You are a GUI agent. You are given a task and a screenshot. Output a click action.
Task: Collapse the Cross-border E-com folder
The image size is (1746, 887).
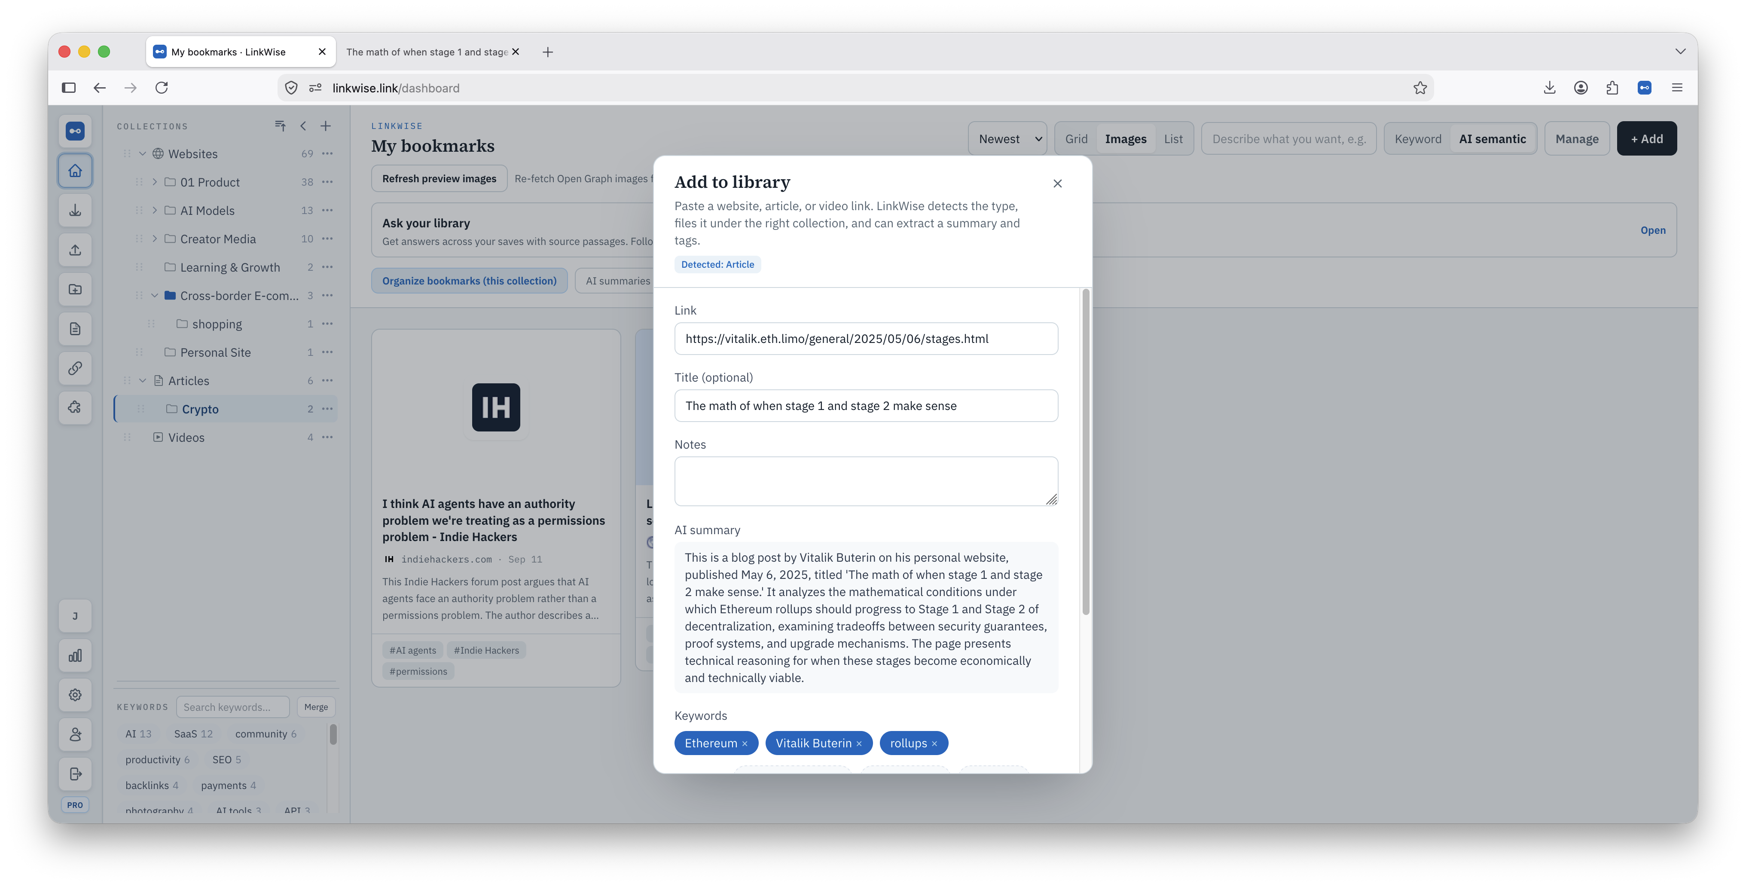pyautogui.click(x=155, y=296)
